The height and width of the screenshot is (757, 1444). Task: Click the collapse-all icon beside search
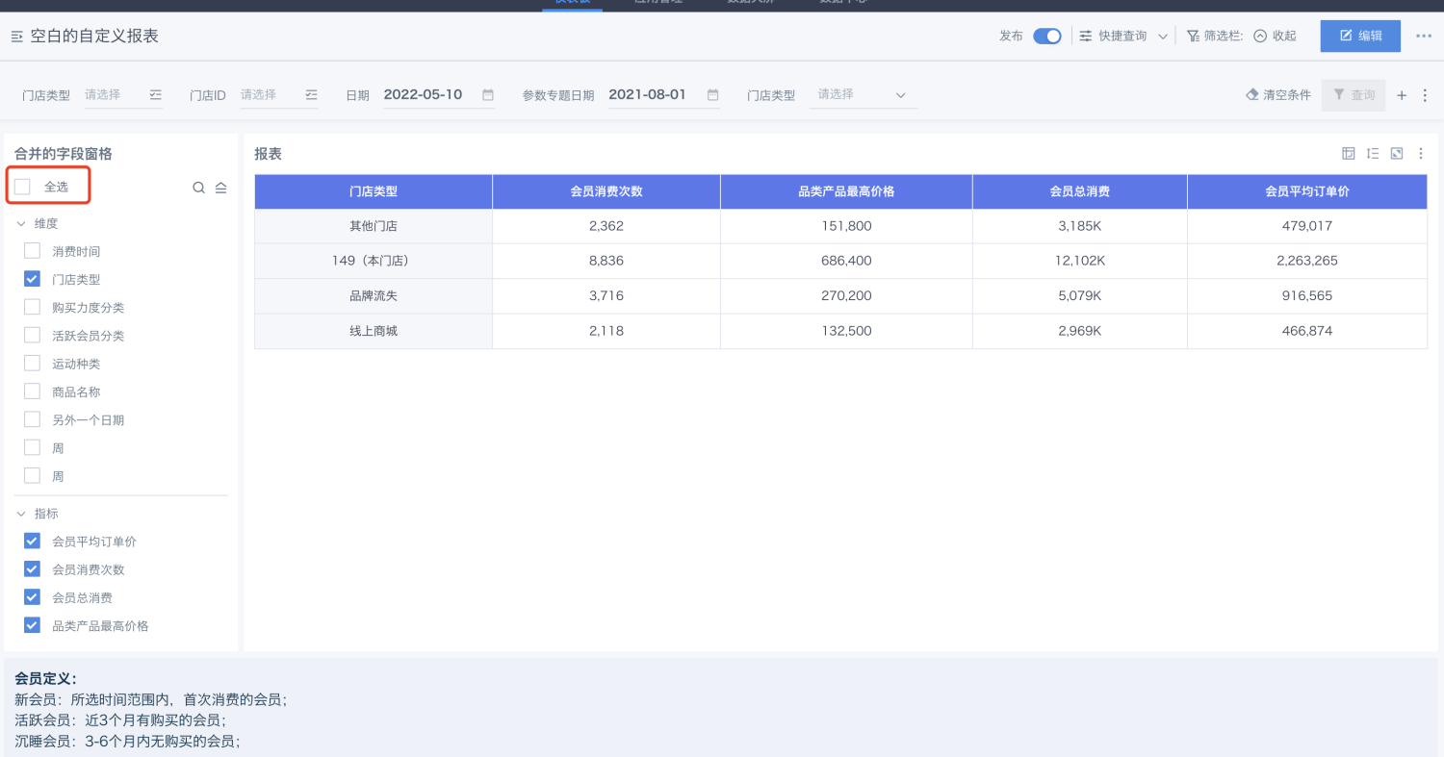coord(220,188)
